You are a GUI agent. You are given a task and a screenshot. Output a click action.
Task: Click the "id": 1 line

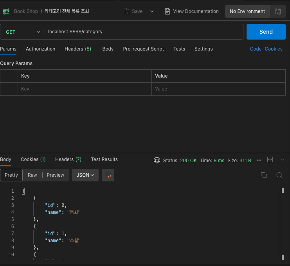pos(56,233)
